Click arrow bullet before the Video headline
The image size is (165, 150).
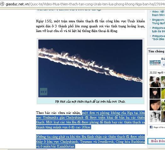tap(150, 11)
